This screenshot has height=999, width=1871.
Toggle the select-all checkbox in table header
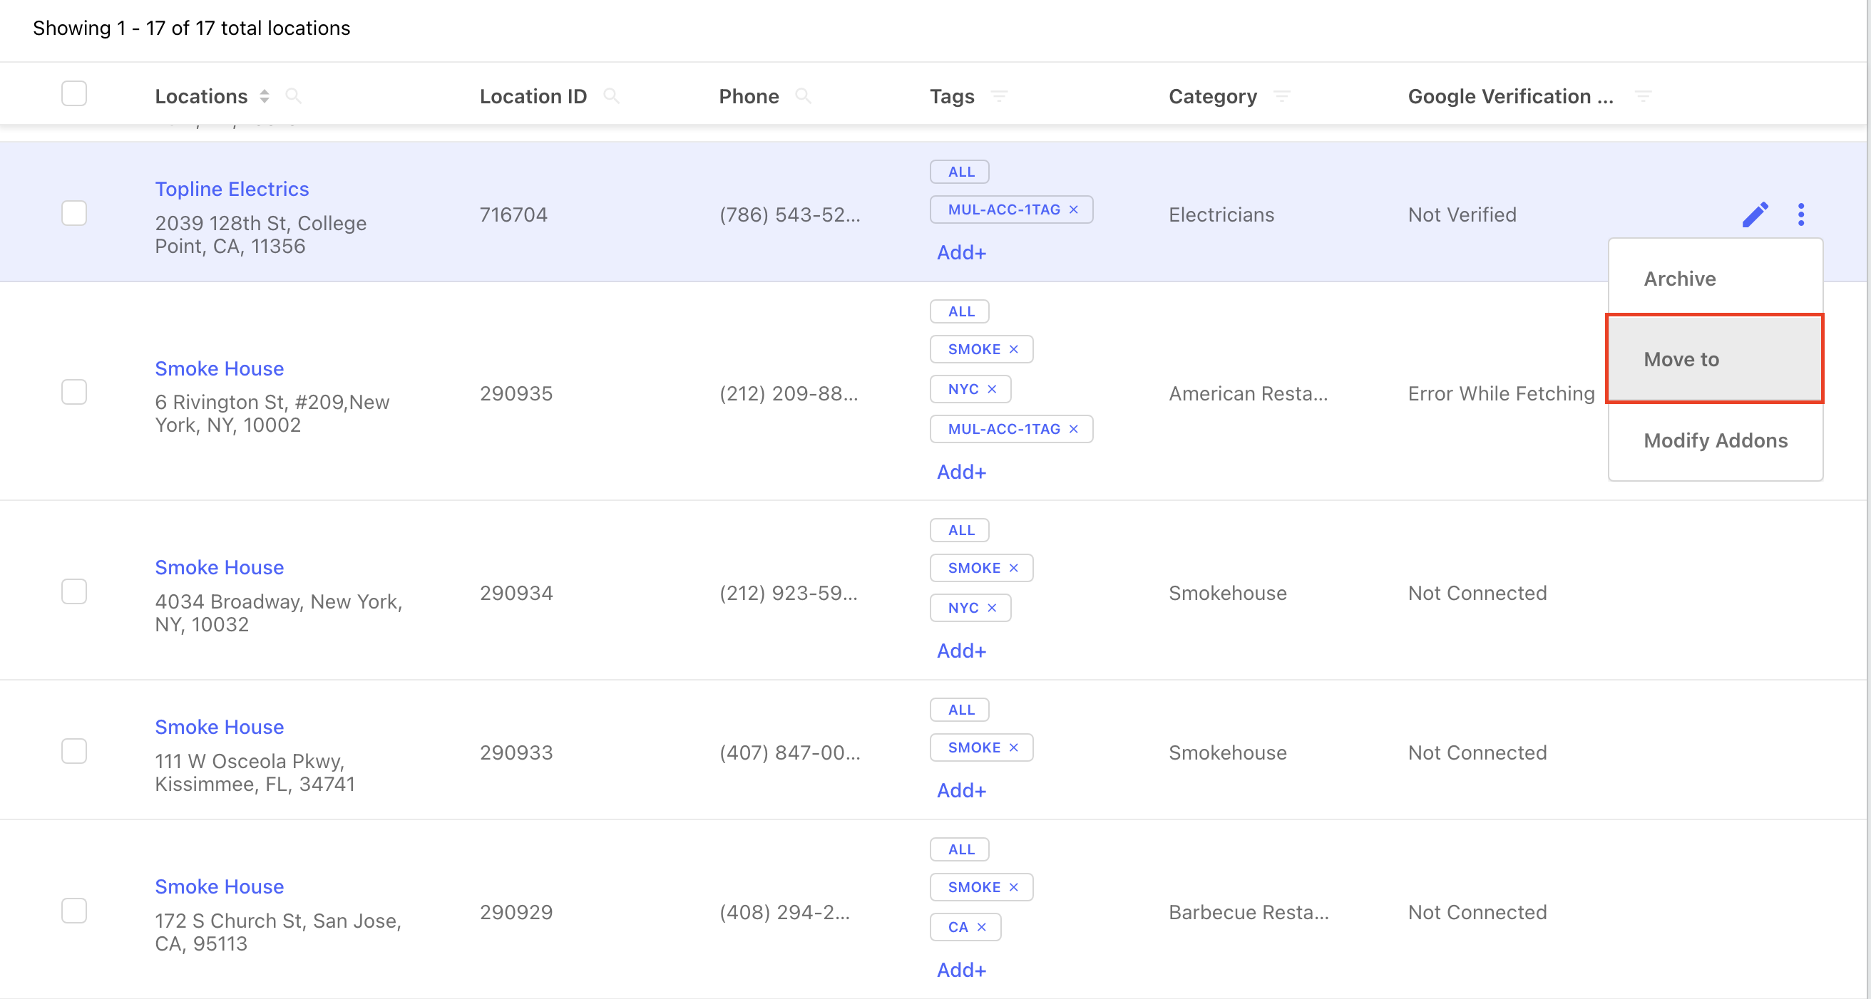[x=74, y=93]
